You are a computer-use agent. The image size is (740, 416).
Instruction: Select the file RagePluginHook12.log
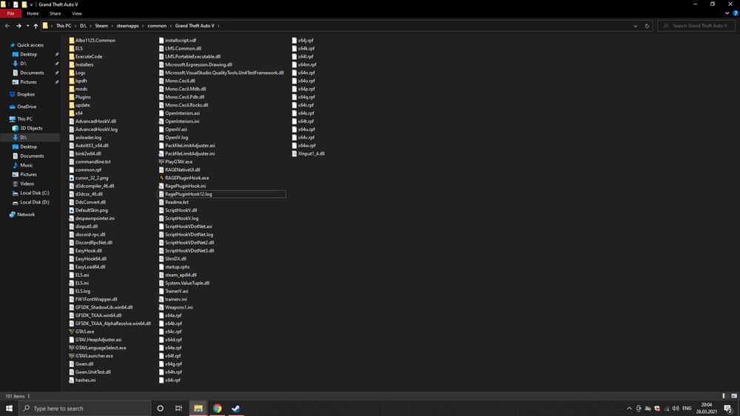click(x=221, y=194)
